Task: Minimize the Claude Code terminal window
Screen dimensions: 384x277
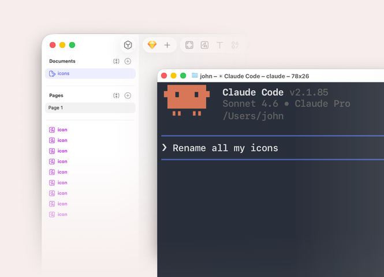Action: click(174, 76)
